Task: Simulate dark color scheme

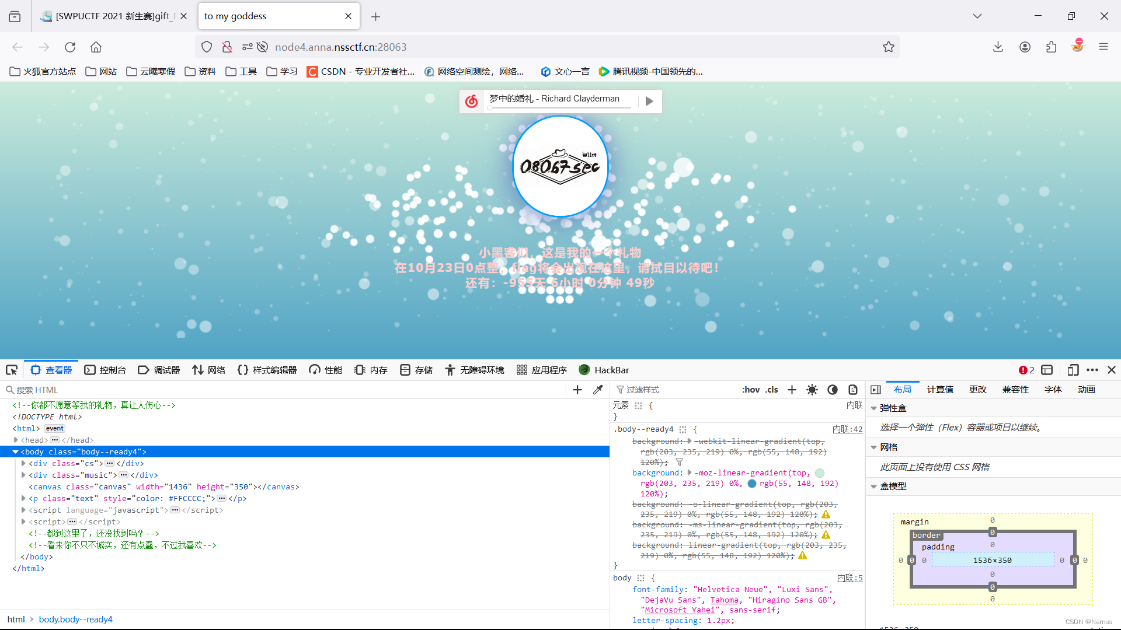Action: click(x=832, y=389)
